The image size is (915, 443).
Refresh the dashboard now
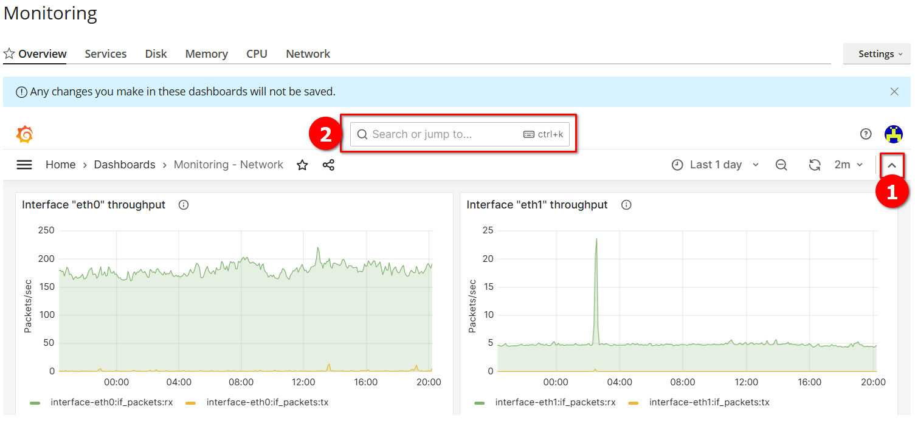815,165
